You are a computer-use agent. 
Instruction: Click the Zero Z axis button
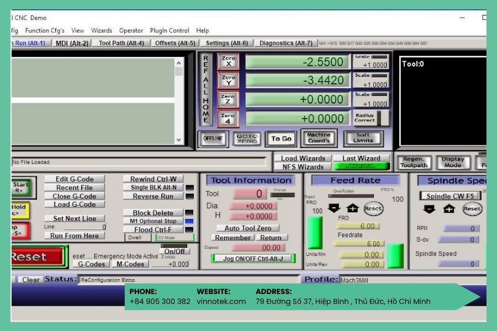tap(228, 99)
